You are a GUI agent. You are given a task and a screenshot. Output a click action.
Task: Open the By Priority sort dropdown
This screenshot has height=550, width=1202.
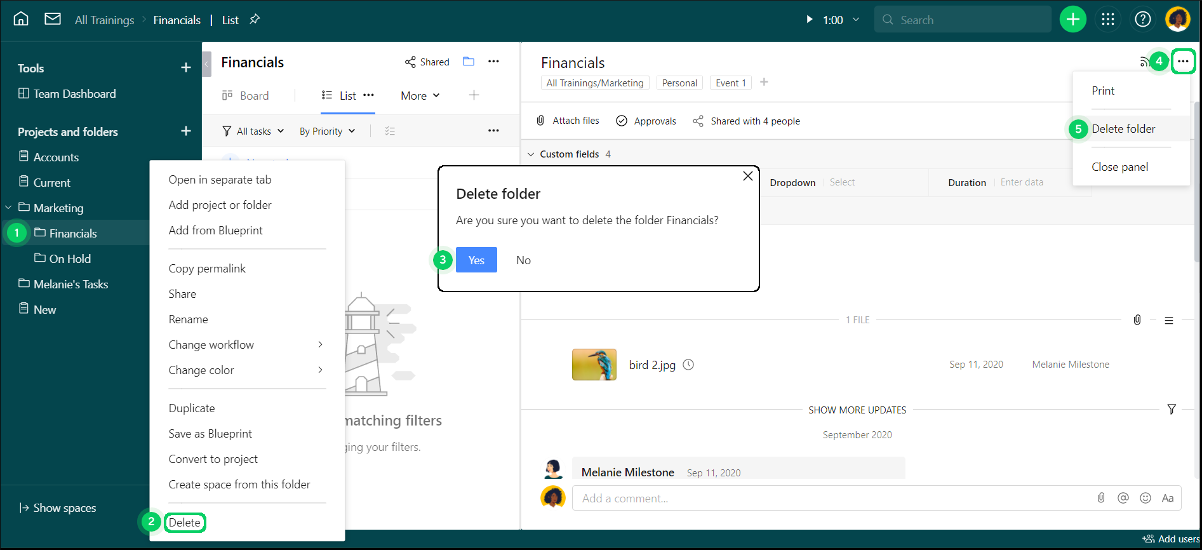click(x=327, y=131)
